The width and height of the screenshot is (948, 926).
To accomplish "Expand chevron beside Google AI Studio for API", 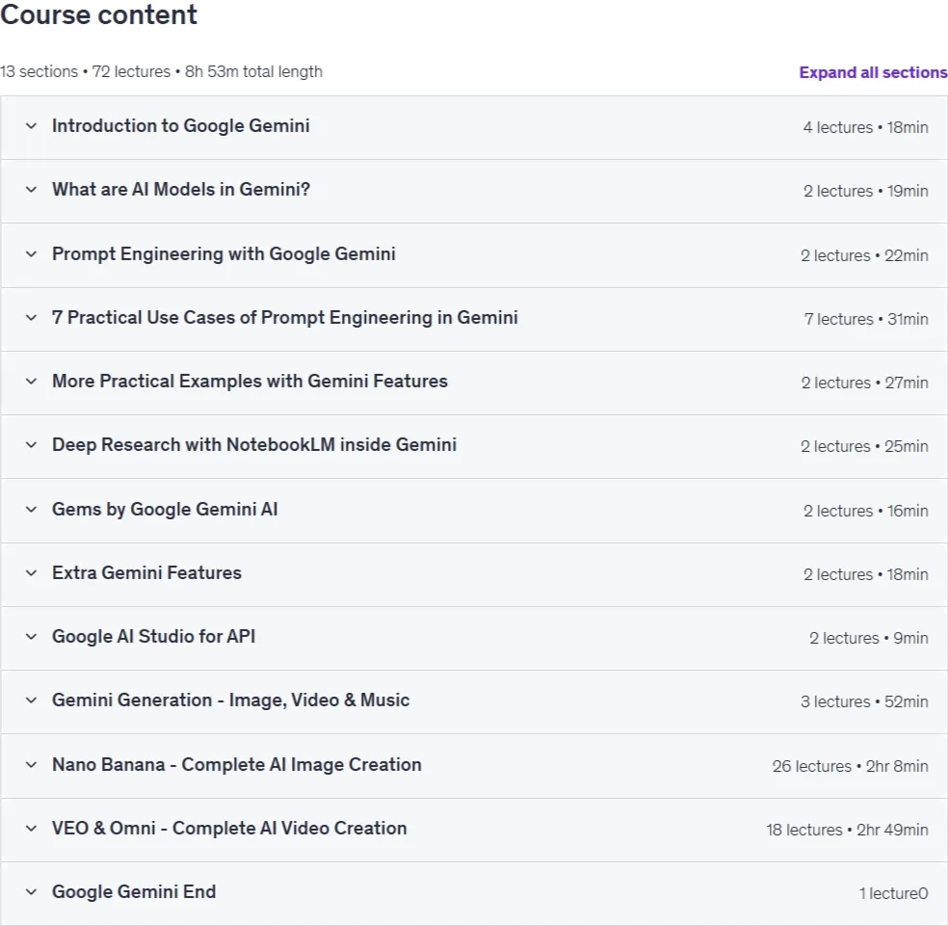I will (31, 636).
